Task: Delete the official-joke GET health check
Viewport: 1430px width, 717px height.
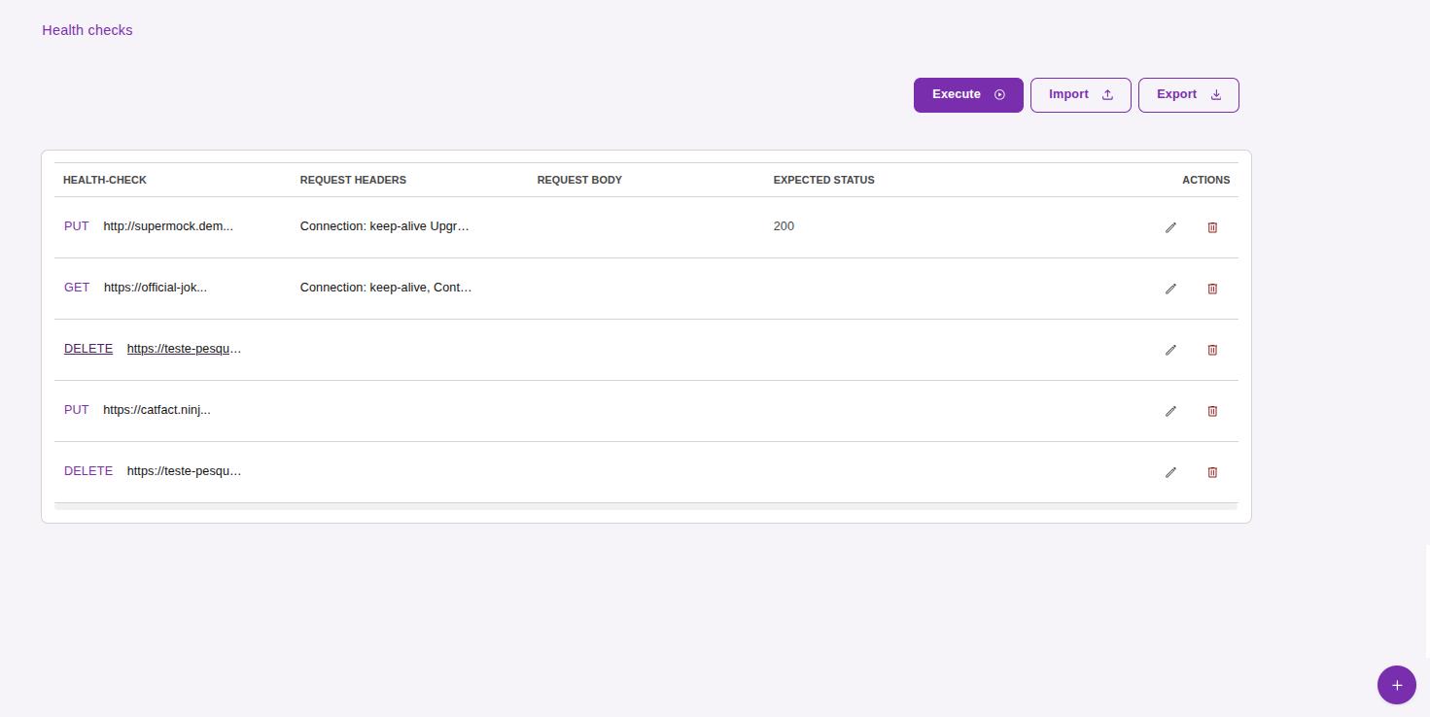Action: point(1212,289)
